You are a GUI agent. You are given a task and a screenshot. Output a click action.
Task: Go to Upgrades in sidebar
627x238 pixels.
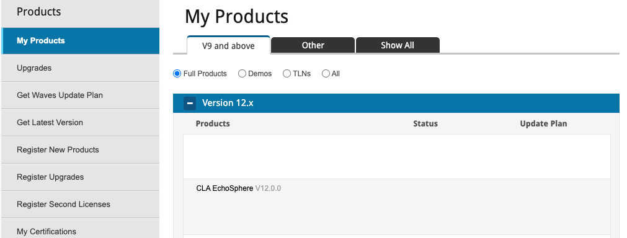(x=81, y=68)
